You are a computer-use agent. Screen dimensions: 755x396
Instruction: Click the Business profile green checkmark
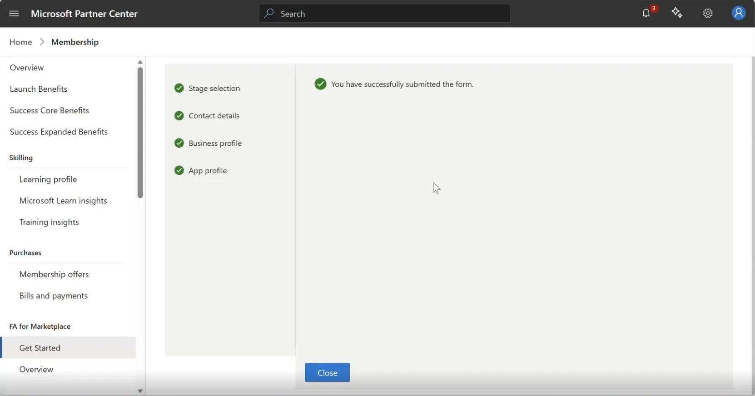[179, 143]
